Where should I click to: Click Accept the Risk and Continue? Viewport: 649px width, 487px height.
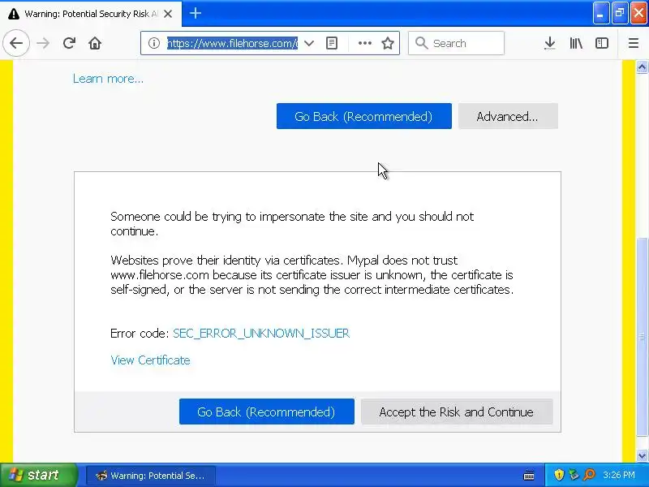coord(457,412)
